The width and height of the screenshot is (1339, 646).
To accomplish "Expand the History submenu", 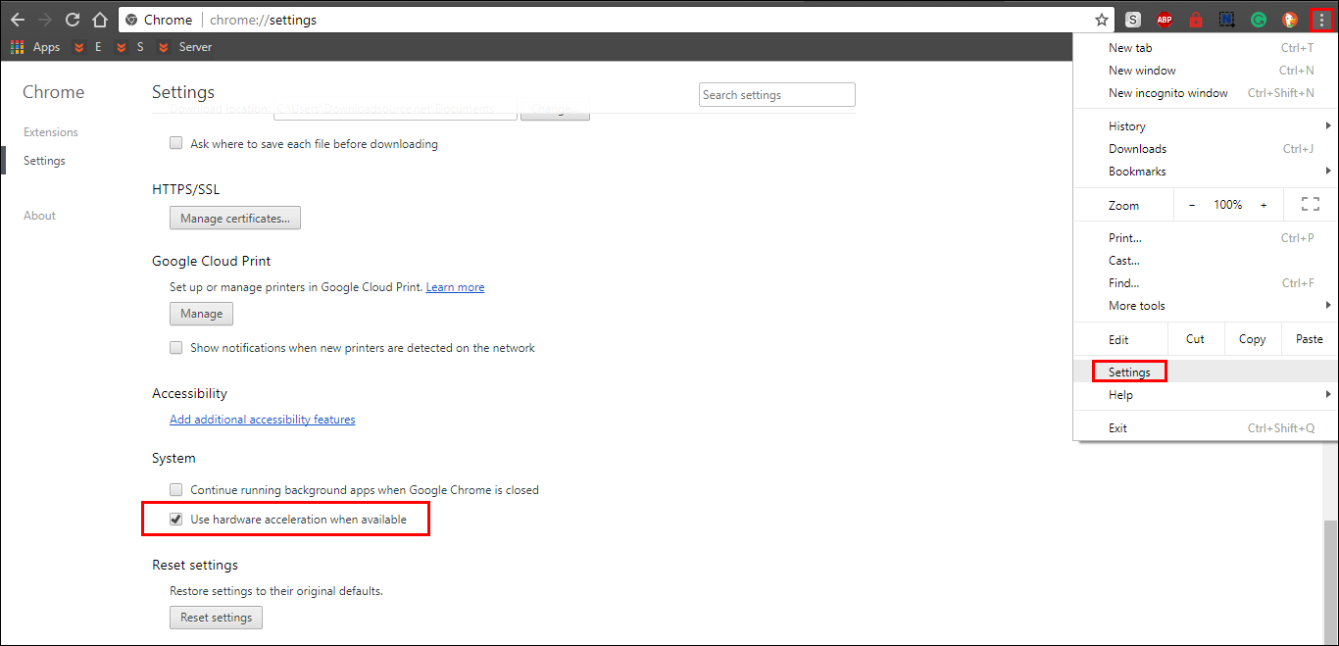I will [1205, 125].
